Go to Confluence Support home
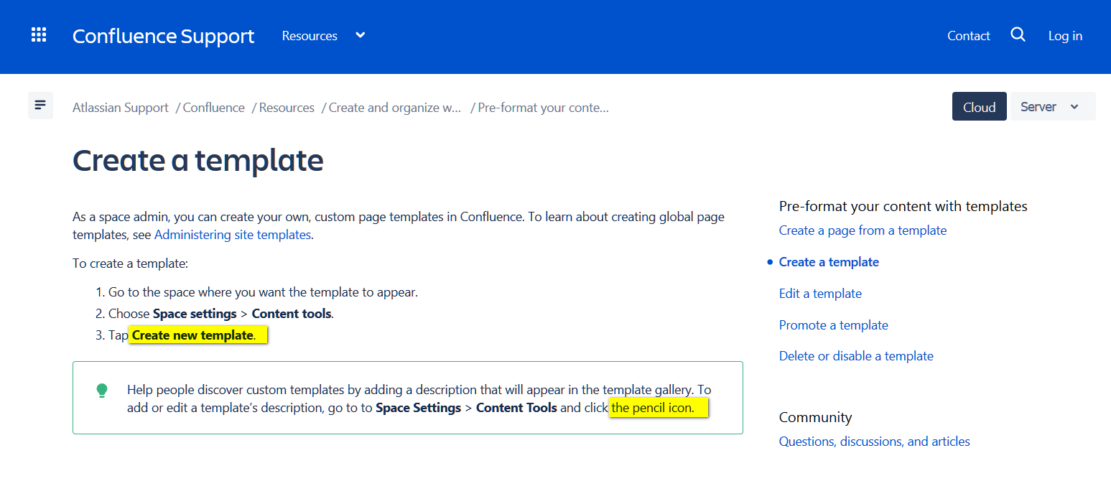This screenshot has height=481, width=1111. (x=163, y=36)
